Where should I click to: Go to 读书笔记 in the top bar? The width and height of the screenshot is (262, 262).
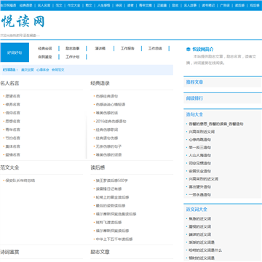pyautogui.click(x=208, y=5)
